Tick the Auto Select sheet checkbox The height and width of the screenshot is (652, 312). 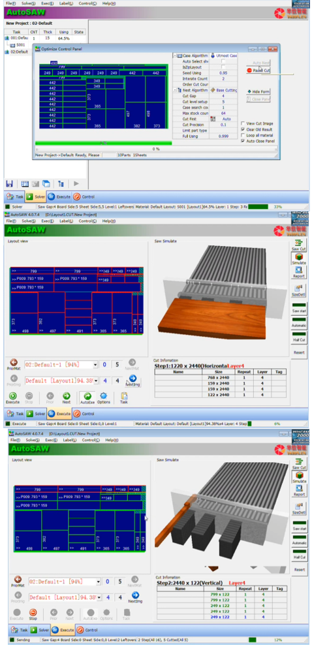pos(223,61)
